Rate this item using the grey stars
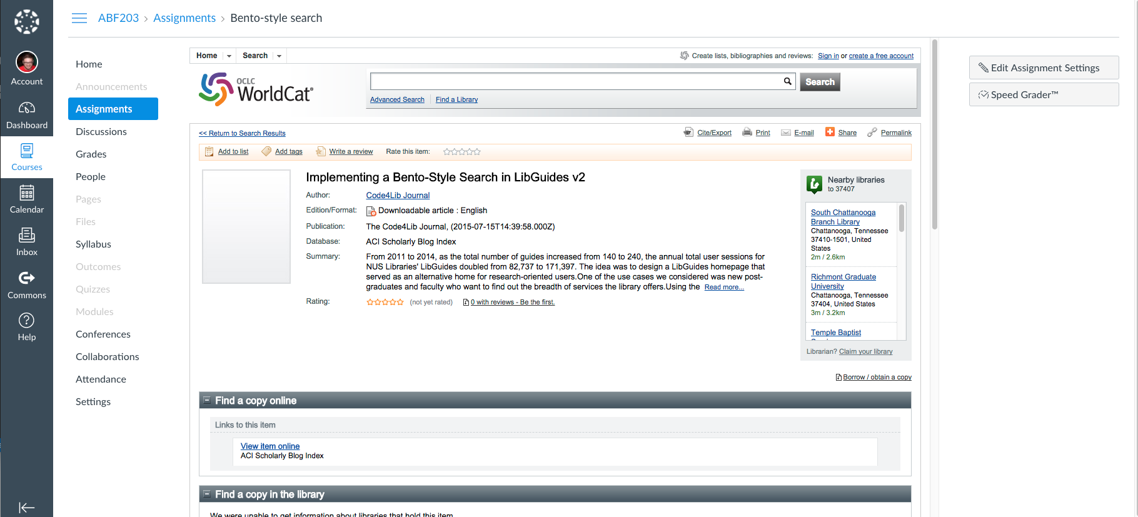 pos(462,152)
